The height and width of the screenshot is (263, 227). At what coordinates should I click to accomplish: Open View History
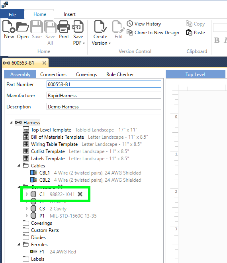pos(144,24)
